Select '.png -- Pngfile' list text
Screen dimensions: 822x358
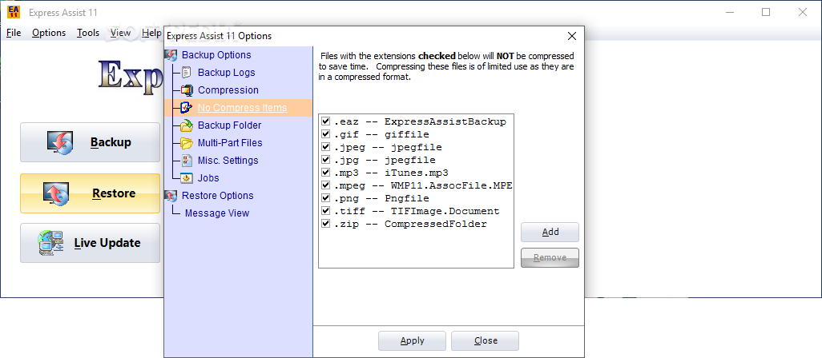click(381, 198)
